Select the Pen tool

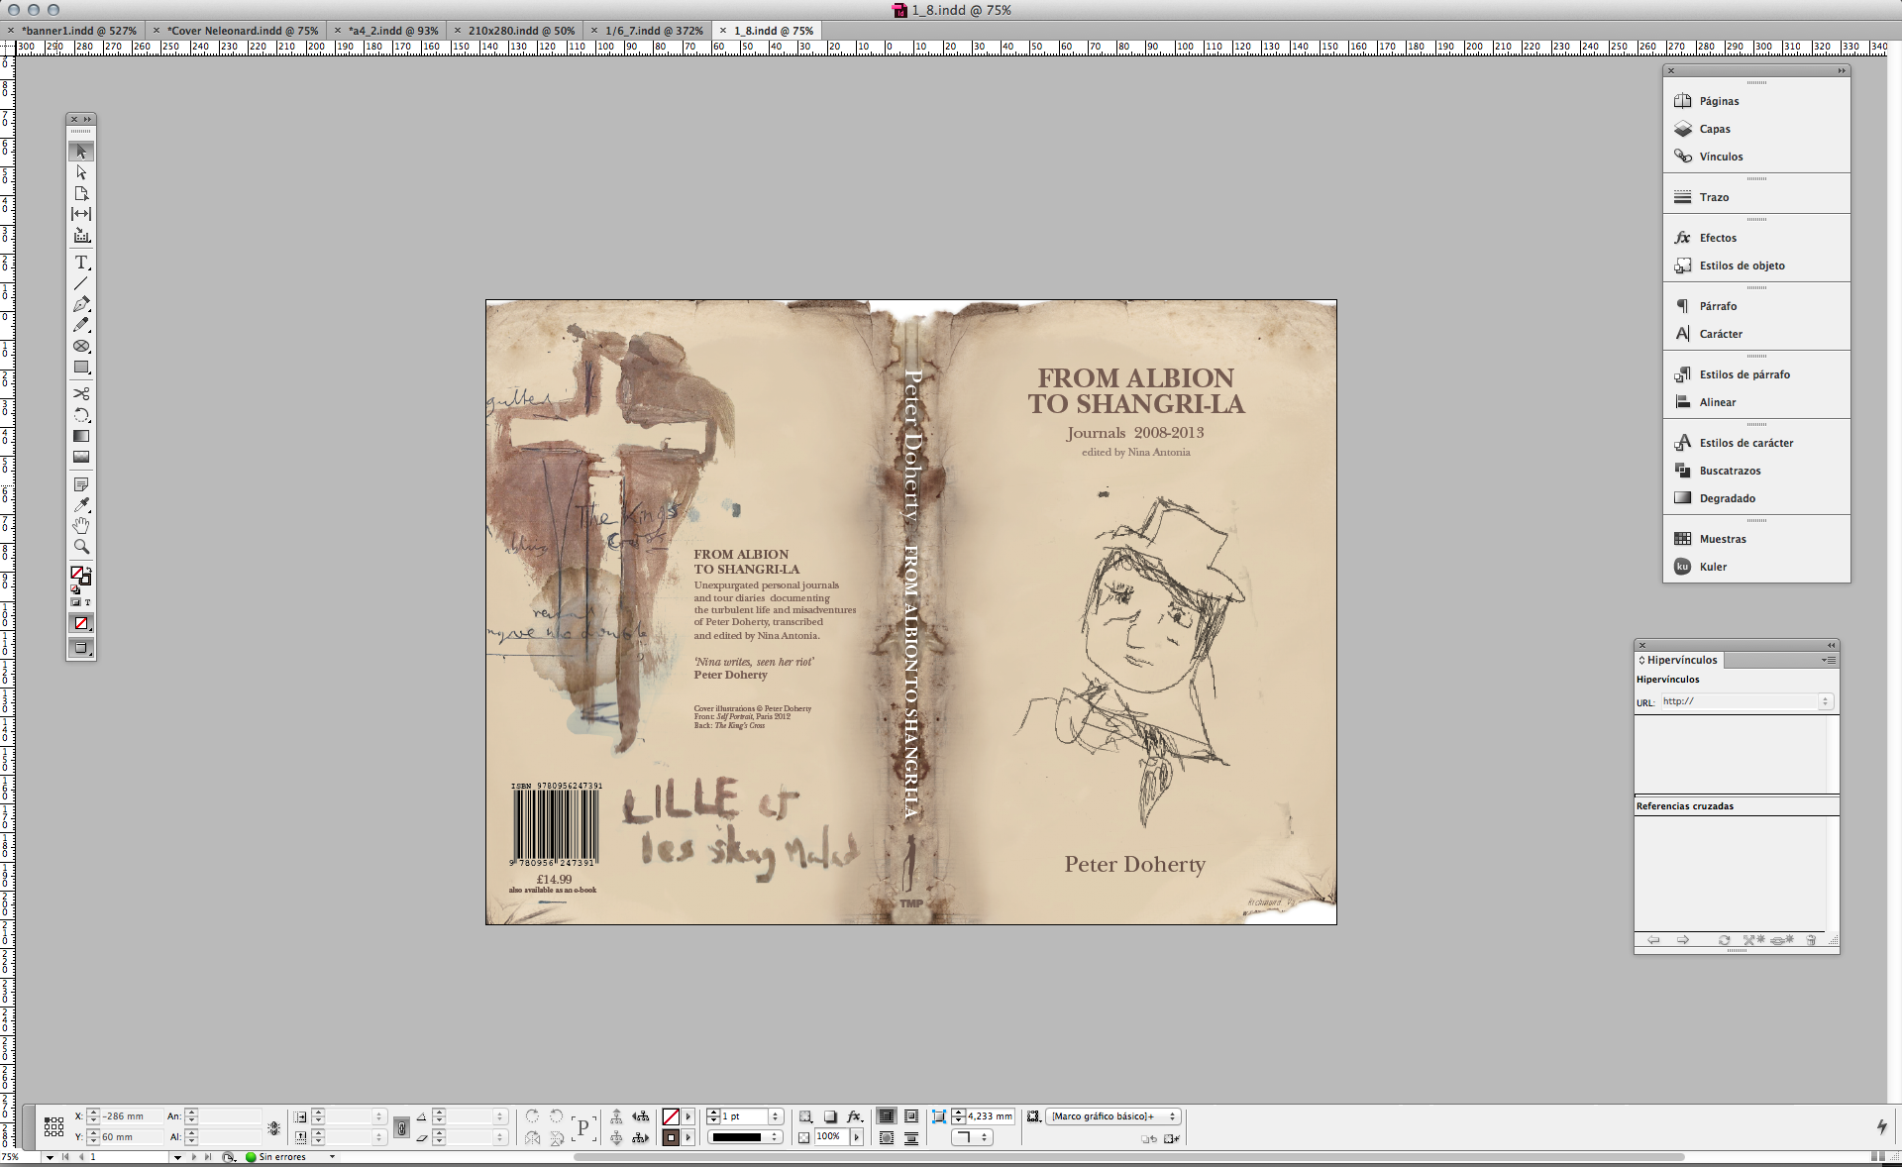(x=81, y=304)
